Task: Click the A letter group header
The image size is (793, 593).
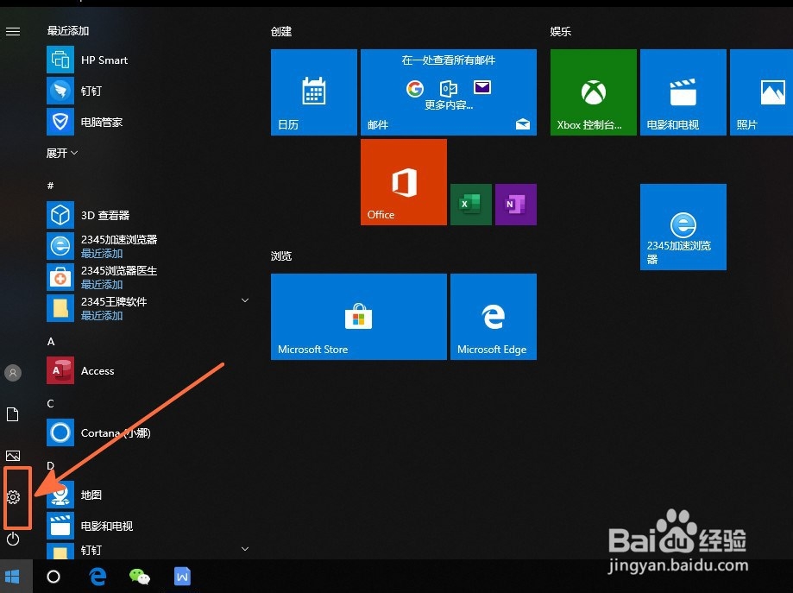Action: coord(51,342)
